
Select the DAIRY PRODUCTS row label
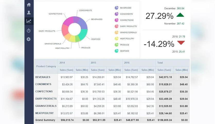coord(46,99)
